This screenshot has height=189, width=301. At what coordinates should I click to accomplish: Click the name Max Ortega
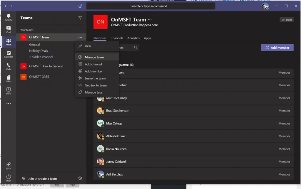point(114,124)
